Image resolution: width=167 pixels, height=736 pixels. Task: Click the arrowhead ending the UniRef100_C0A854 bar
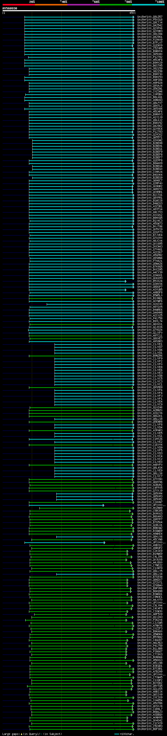click(128, 700)
